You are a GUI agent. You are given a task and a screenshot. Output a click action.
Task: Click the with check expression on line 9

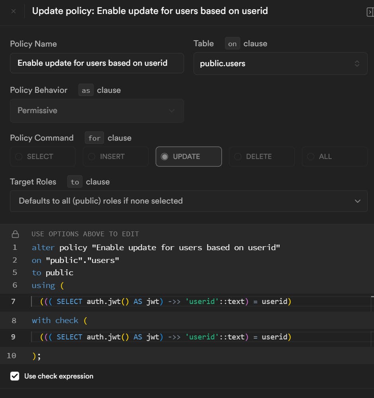(x=166, y=337)
